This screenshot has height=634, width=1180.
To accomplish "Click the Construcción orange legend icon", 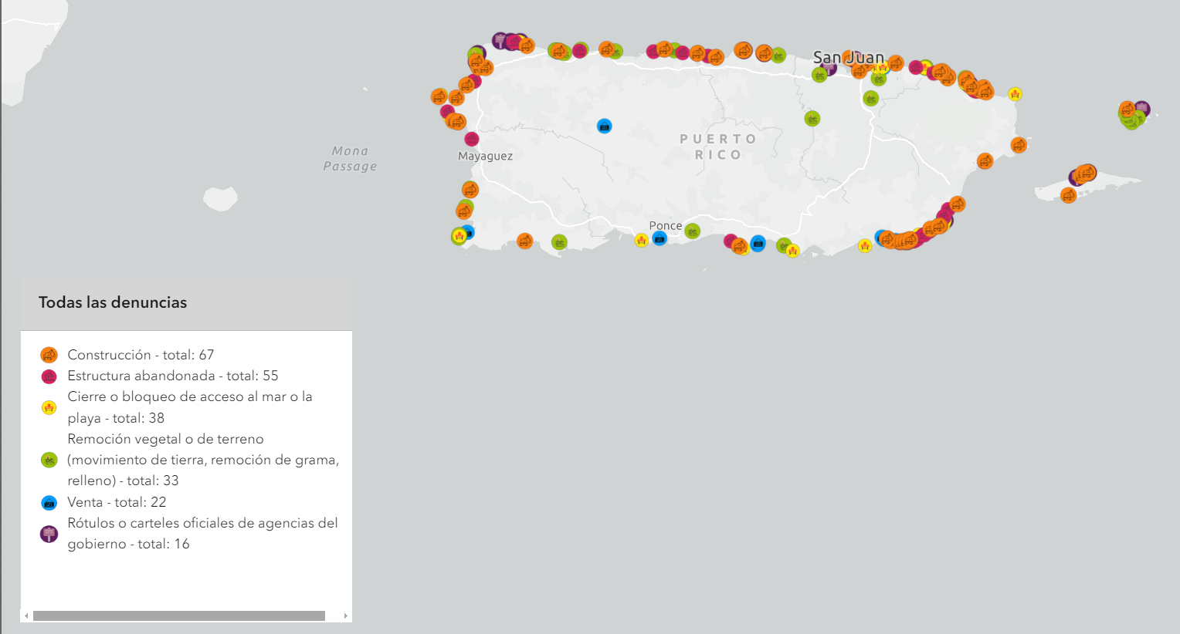I will pos(49,355).
